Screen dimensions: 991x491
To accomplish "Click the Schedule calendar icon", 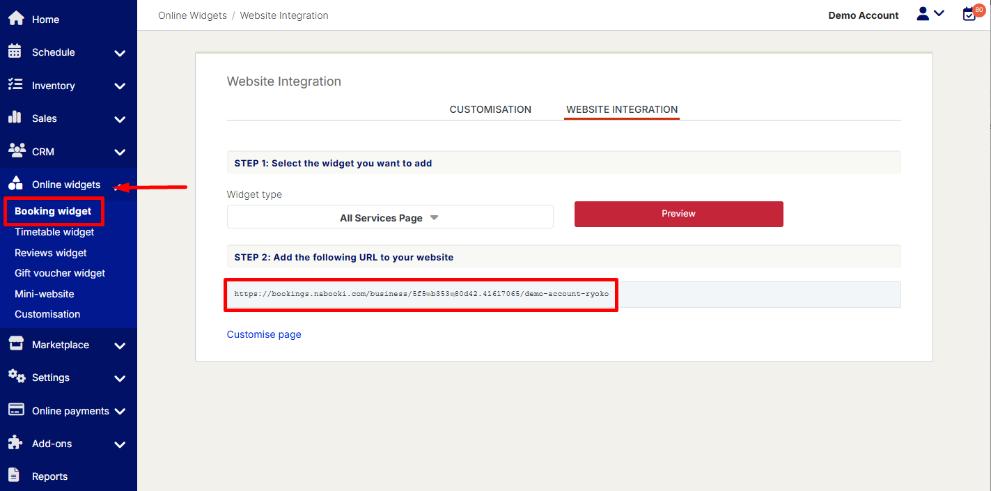I will (x=15, y=52).
